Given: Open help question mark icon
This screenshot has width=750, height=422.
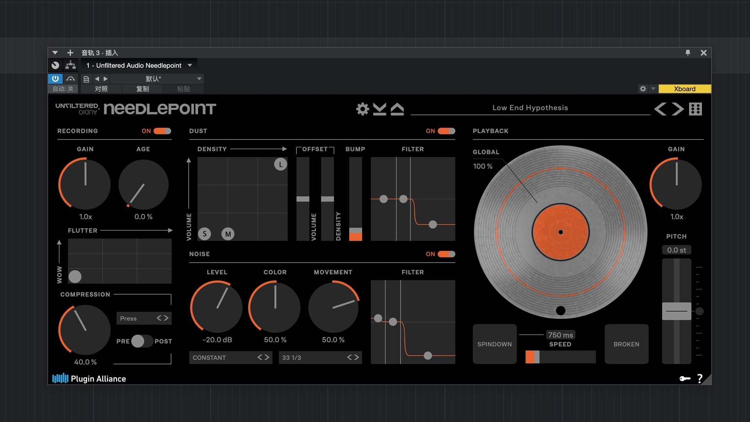Looking at the screenshot, I should point(700,379).
